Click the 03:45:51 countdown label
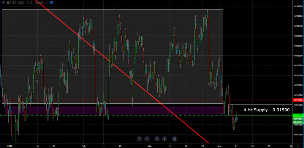This screenshot has height=148, width=304. (298, 122)
